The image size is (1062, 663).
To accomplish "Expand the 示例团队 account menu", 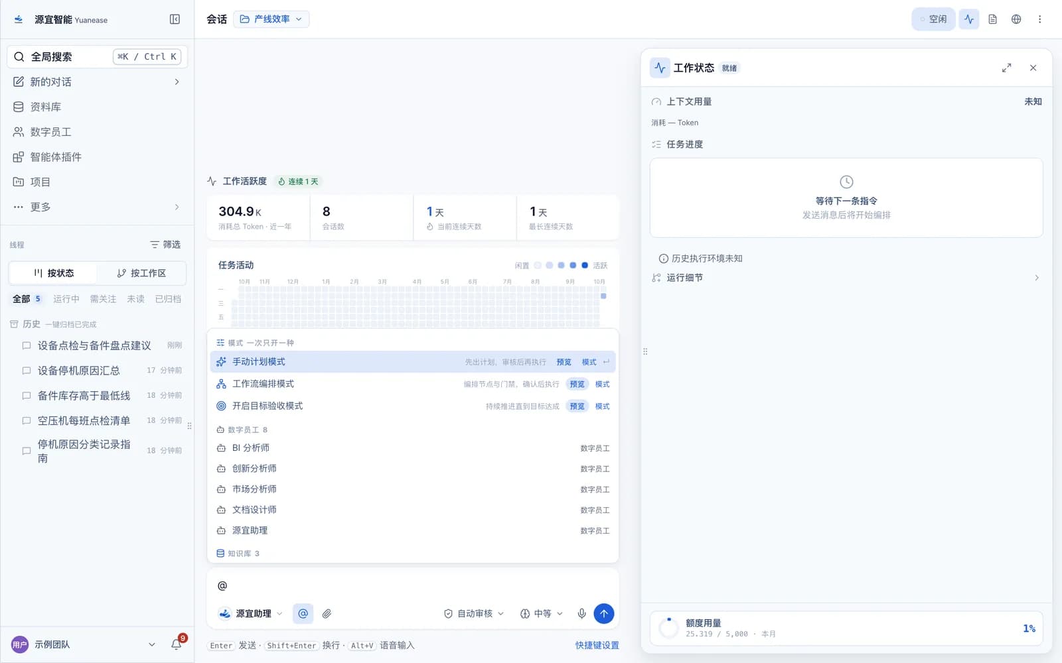I will click(84, 644).
